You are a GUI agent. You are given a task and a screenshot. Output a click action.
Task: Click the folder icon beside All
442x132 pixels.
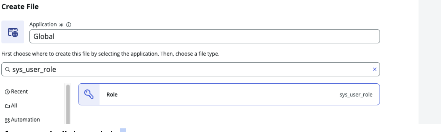[x=7, y=106]
